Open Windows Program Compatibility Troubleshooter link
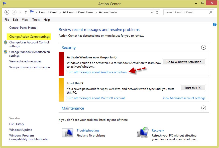 point(29,137)
